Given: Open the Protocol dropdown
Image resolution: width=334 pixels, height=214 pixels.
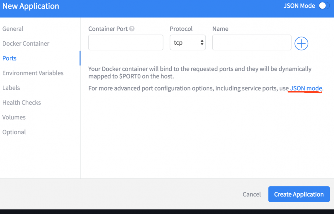Looking at the screenshot, I should tap(188, 42).
